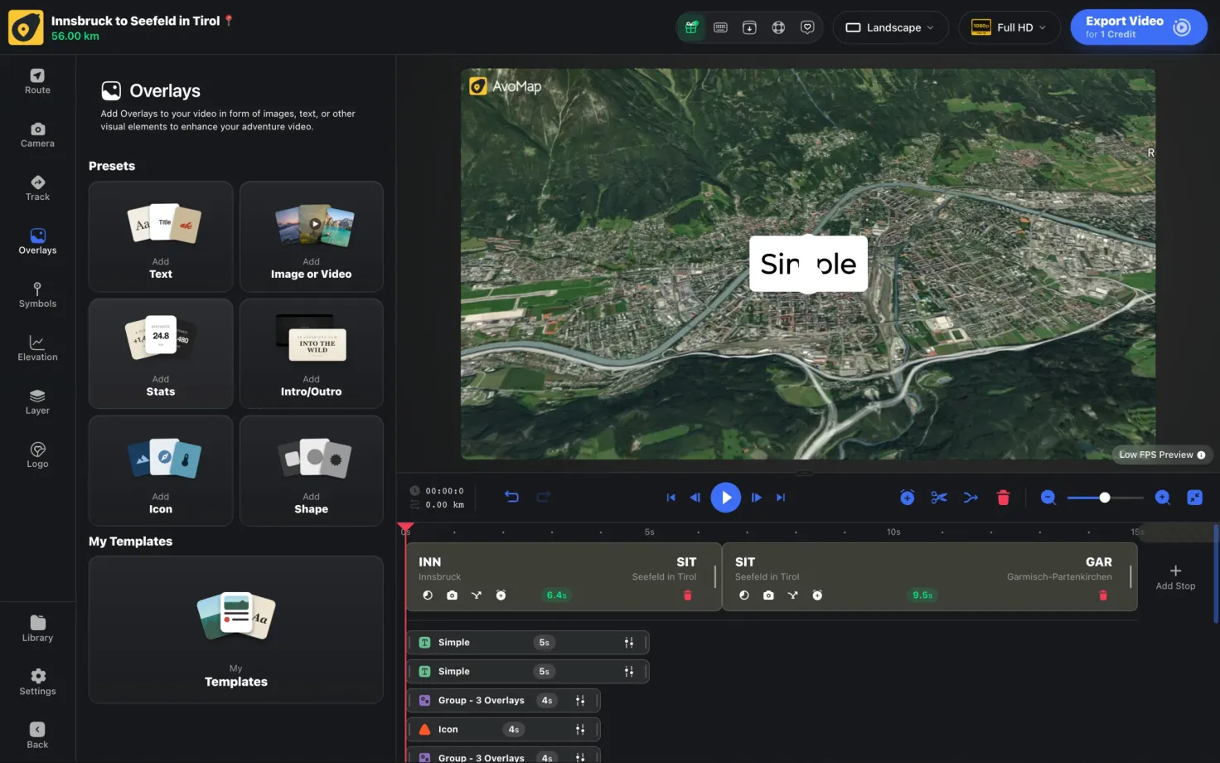Select the Add Stats preset card
Screen dimensions: 1220x763
(x=161, y=354)
